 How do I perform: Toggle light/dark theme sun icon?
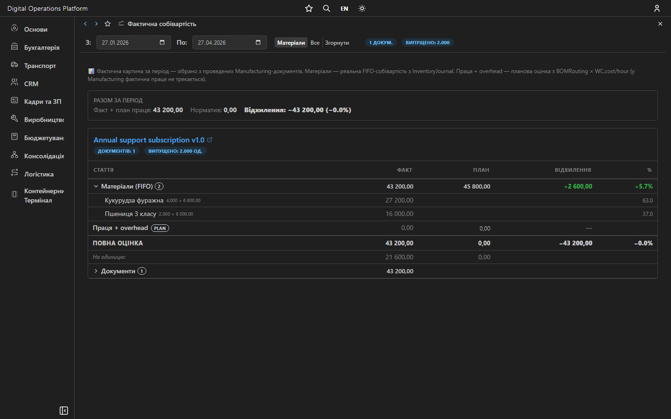362,8
